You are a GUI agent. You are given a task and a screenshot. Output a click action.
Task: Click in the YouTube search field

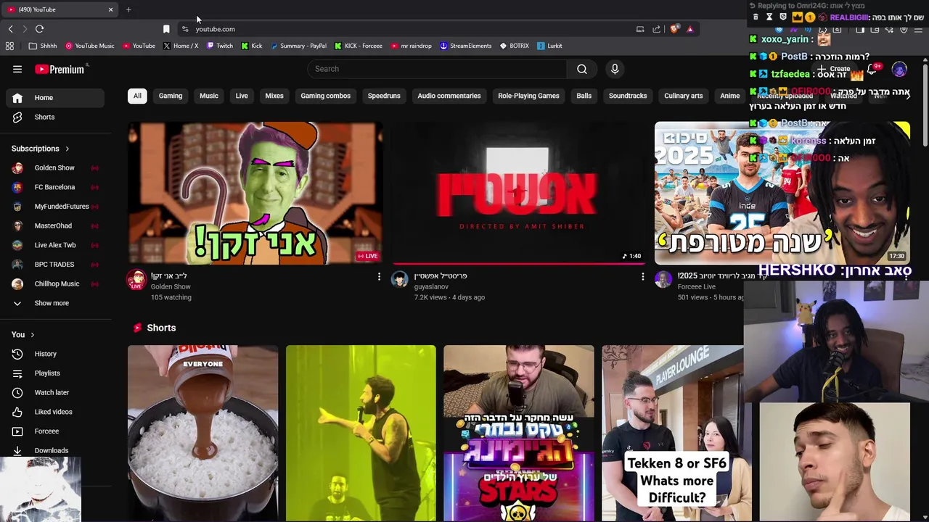[x=437, y=69]
